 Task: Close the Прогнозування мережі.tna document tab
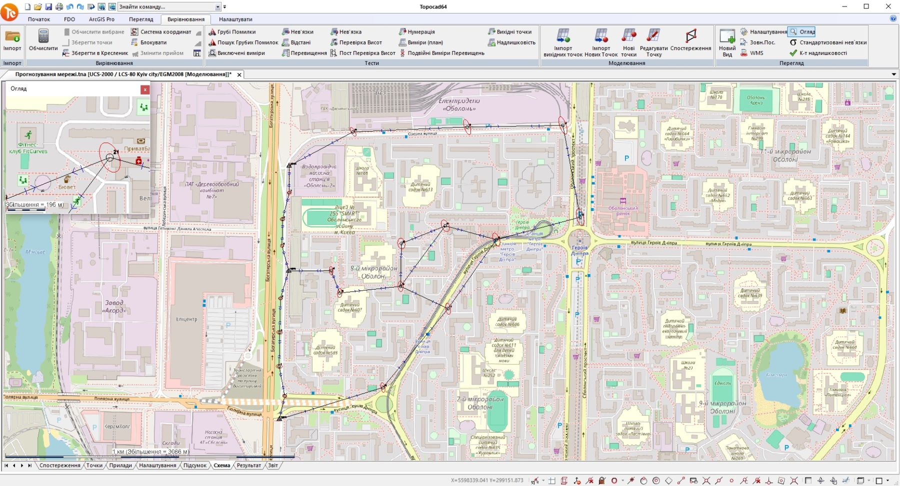(x=239, y=74)
